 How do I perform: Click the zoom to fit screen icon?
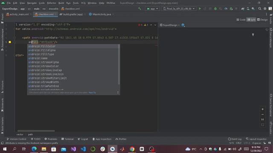[262, 125]
